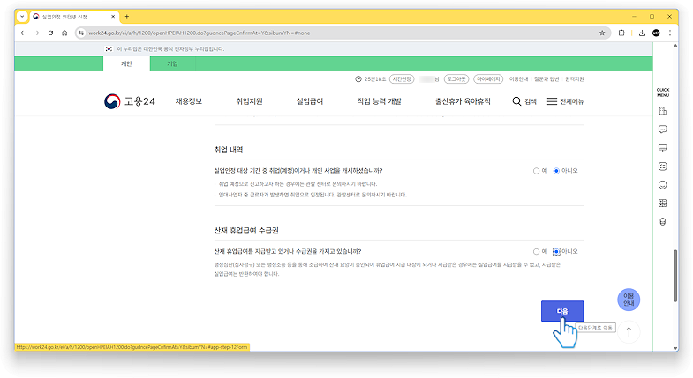Click the quick menu grid icon
This screenshot has height=378, width=693.
tap(662, 204)
